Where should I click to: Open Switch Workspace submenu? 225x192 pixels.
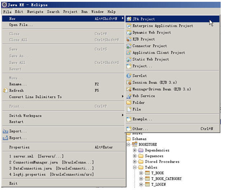pyautogui.click(x=25, y=116)
